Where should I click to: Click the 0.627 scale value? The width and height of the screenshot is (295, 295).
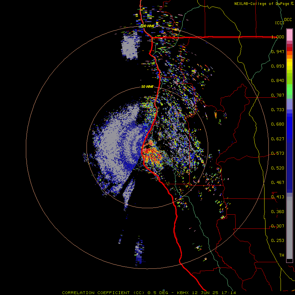point(278,139)
